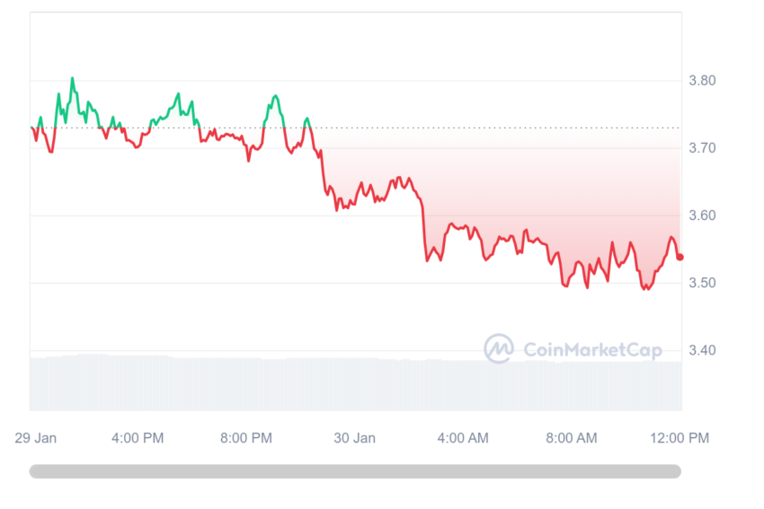Screen dimensions: 764x509
Task: Click the 3.60 price axis label
Action: point(702,215)
